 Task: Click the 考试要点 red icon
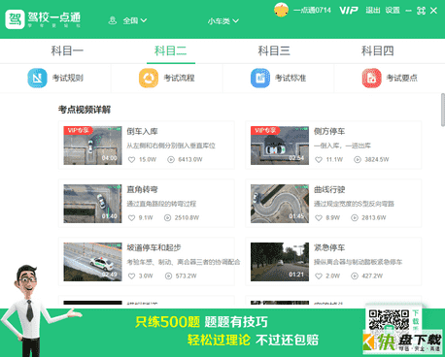pos(371,78)
